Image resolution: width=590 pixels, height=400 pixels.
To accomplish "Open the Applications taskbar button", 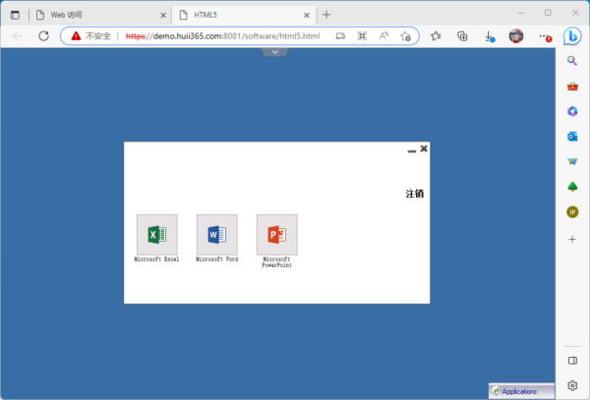I will [520, 391].
